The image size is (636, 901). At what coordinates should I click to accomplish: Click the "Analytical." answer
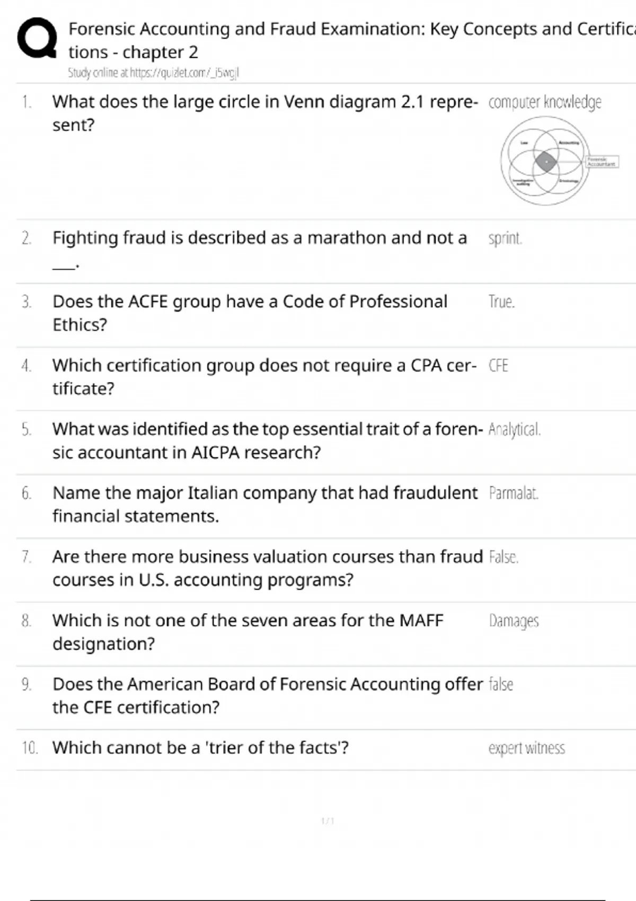point(514,429)
